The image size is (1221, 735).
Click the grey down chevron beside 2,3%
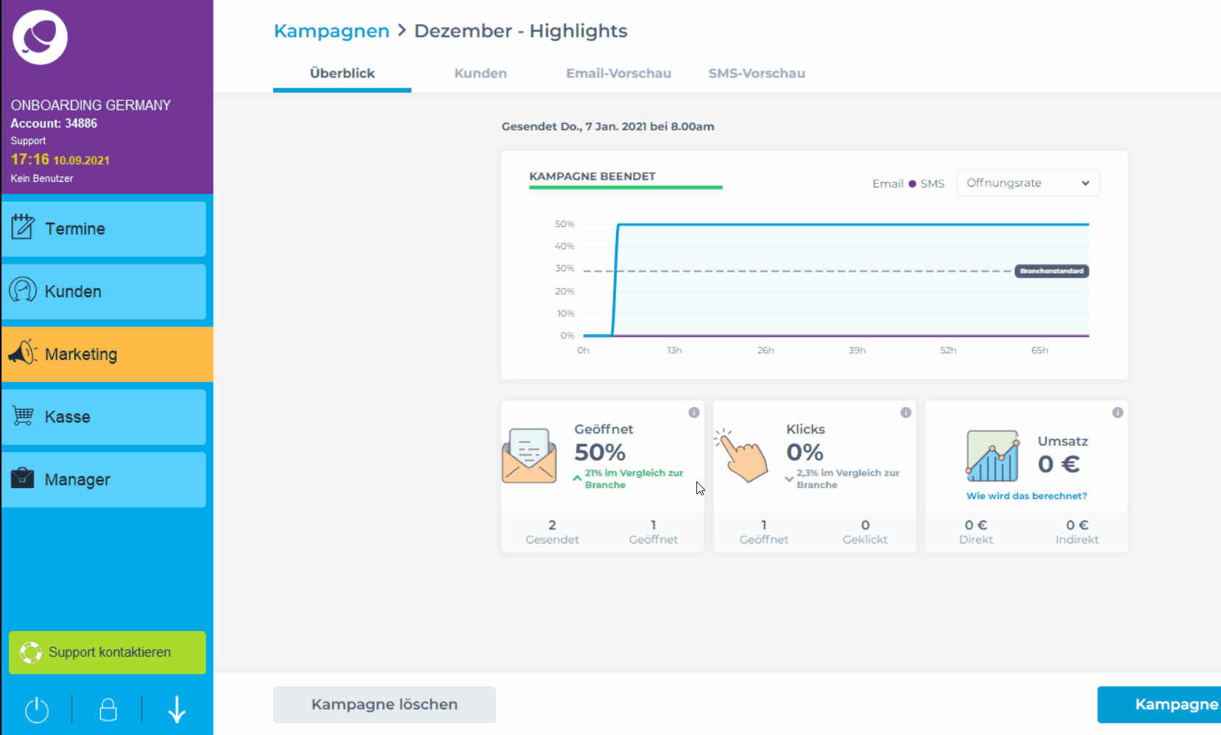789,478
